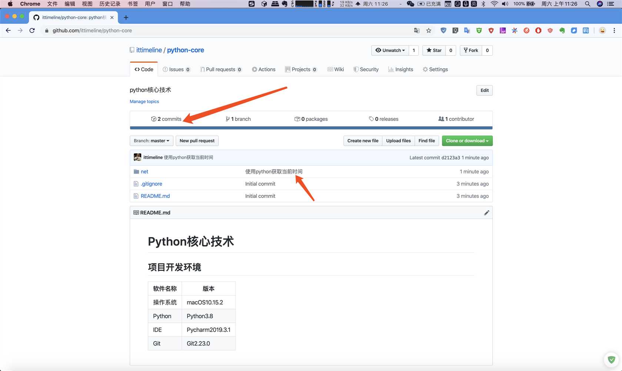Open the 书签 menu in menu bar
The height and width of the screenshot is (371, 622).
coord(133,4)
